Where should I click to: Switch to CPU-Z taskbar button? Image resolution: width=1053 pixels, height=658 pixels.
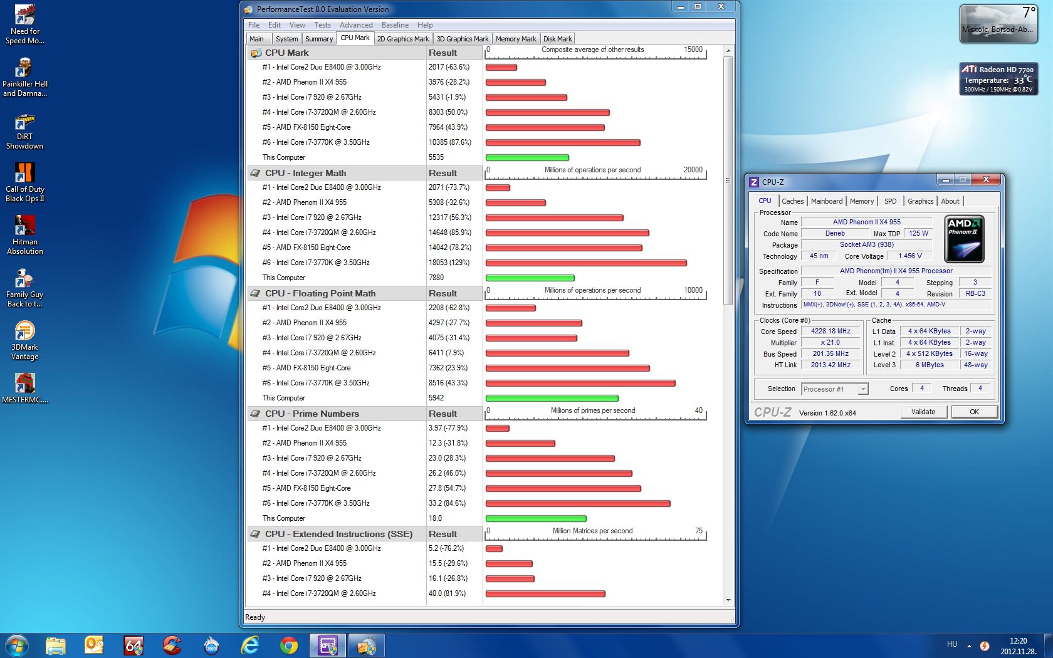click(327, 645)
